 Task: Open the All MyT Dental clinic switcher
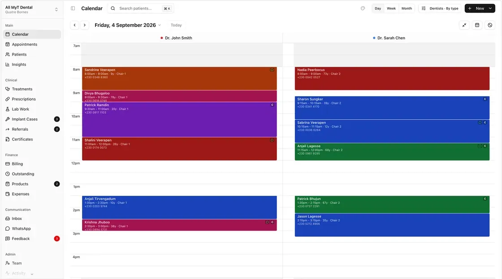point(32,9)
